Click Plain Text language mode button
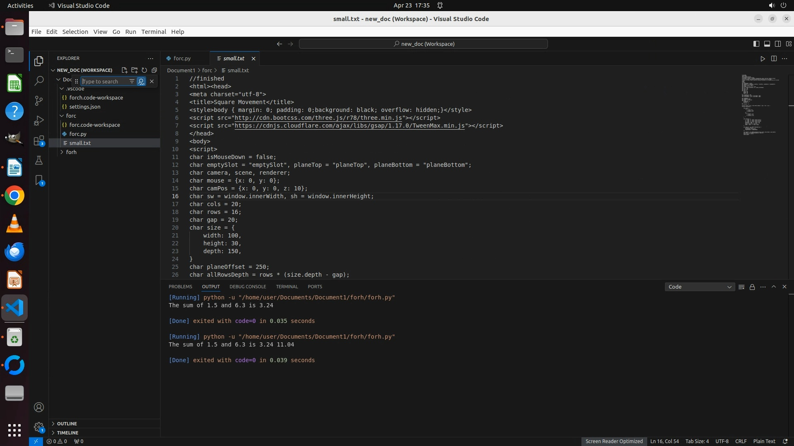Viewport: 794px width, 446px height. (x=764, y=441)
